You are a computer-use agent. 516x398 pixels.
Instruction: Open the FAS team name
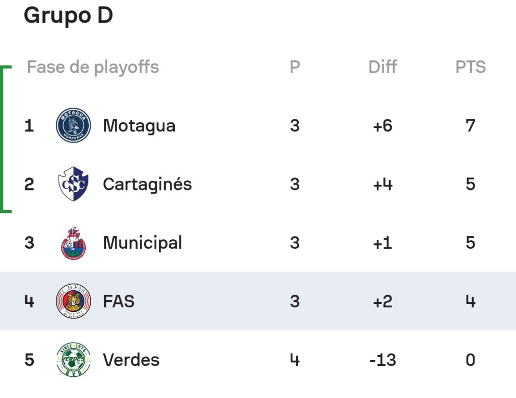(119, 301)
